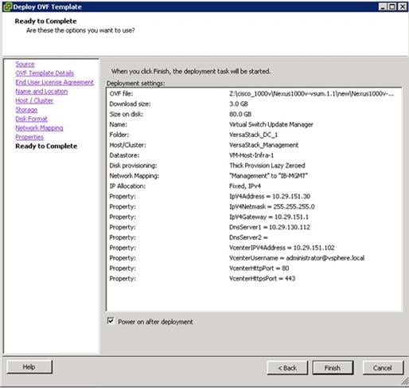Uncheck Power on after deployment

111,321
